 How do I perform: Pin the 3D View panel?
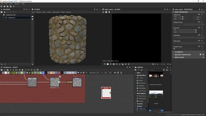[94, 9]
